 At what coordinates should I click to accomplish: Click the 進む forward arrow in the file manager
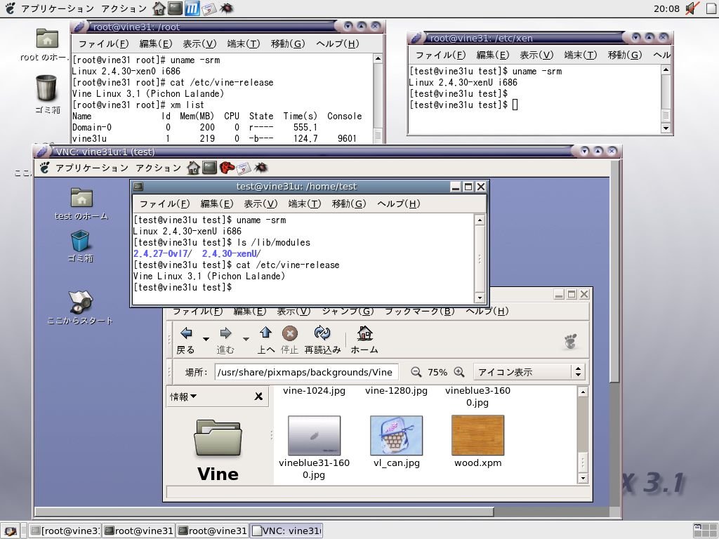click(x=225, y=340)
